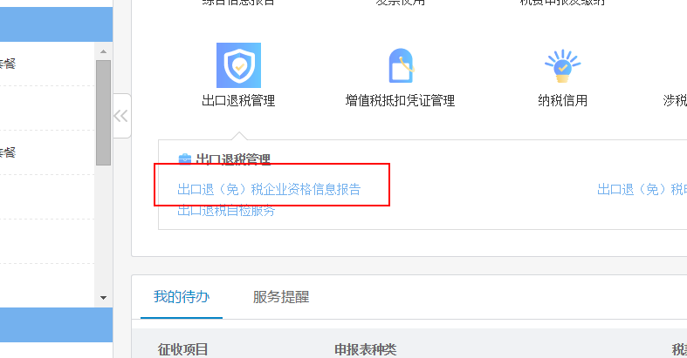Open the partially visible right-side 出口退（免）税 link
Viewport: 687px width, 358px height.
(642, 189)
